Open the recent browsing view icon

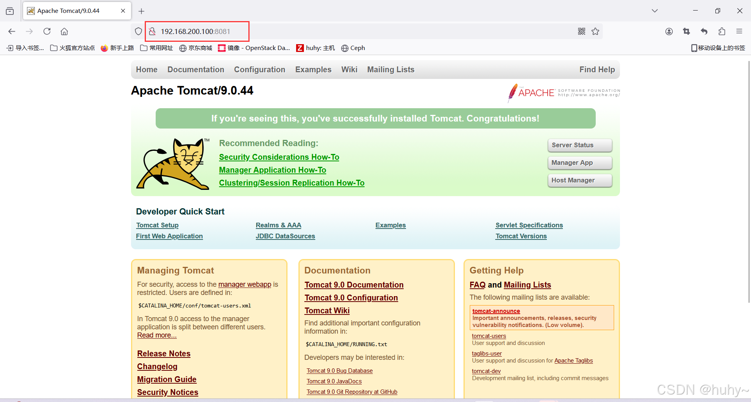point(10,11)
